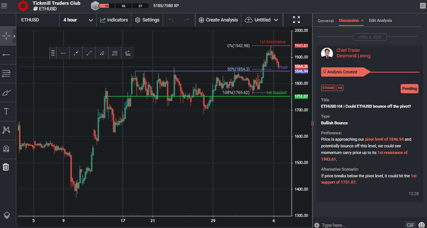Choose trend line in floating toolbar
427x228 pixels.
coord(89,53)
